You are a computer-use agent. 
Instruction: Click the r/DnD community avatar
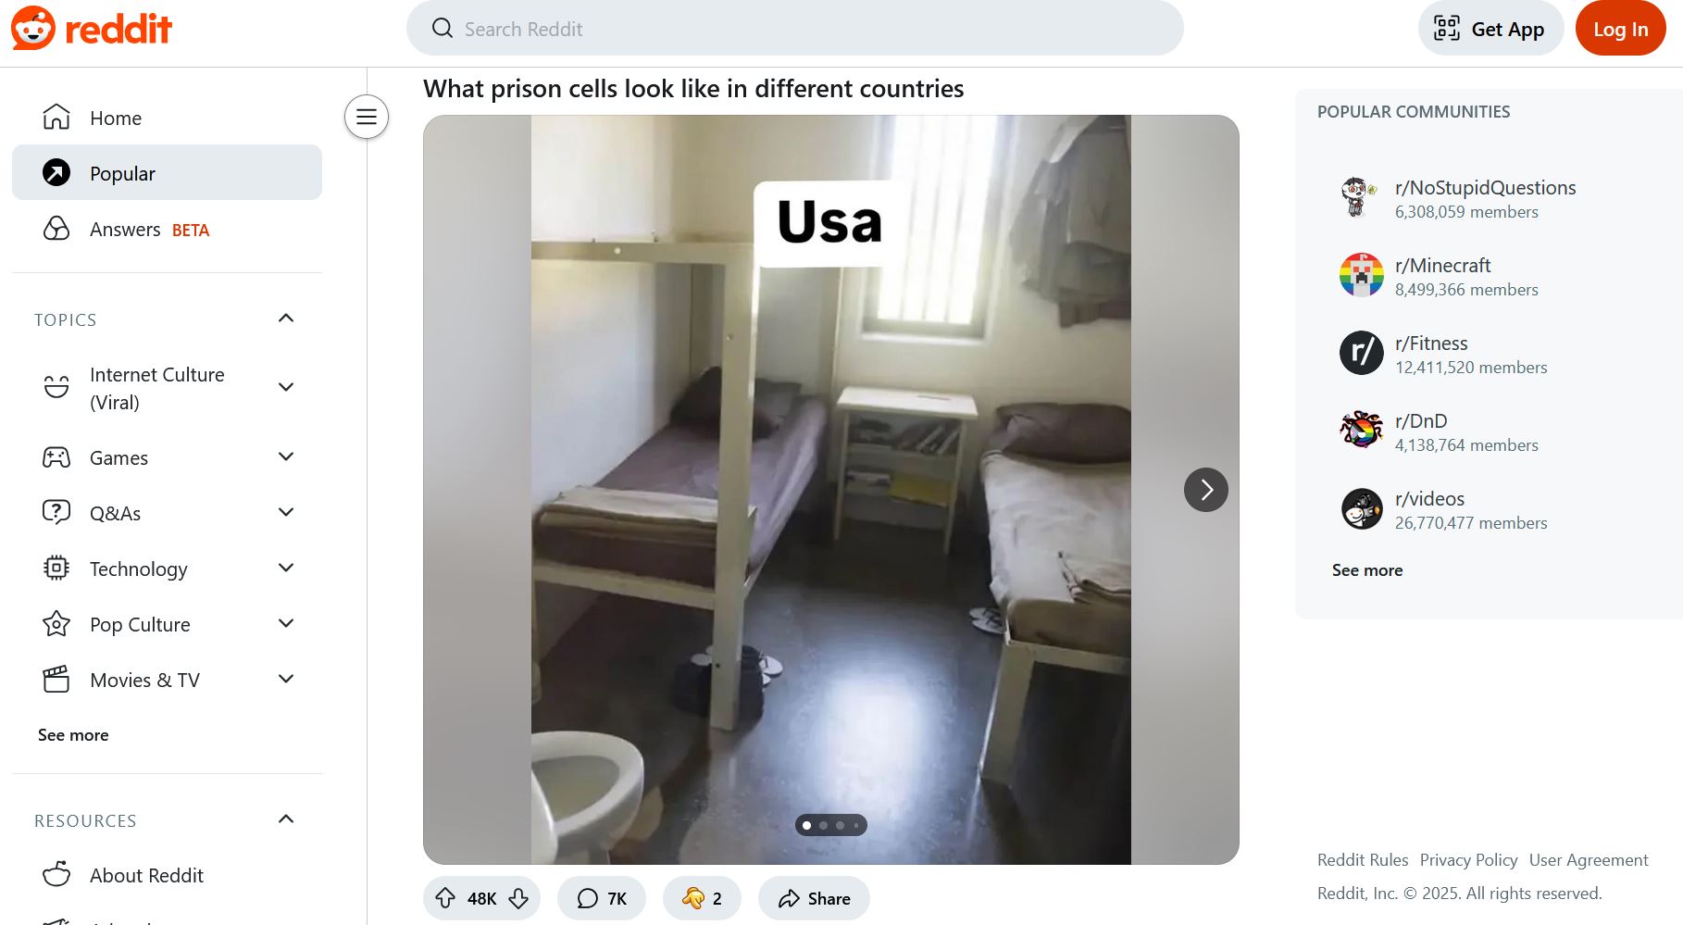coord(1362,431)
